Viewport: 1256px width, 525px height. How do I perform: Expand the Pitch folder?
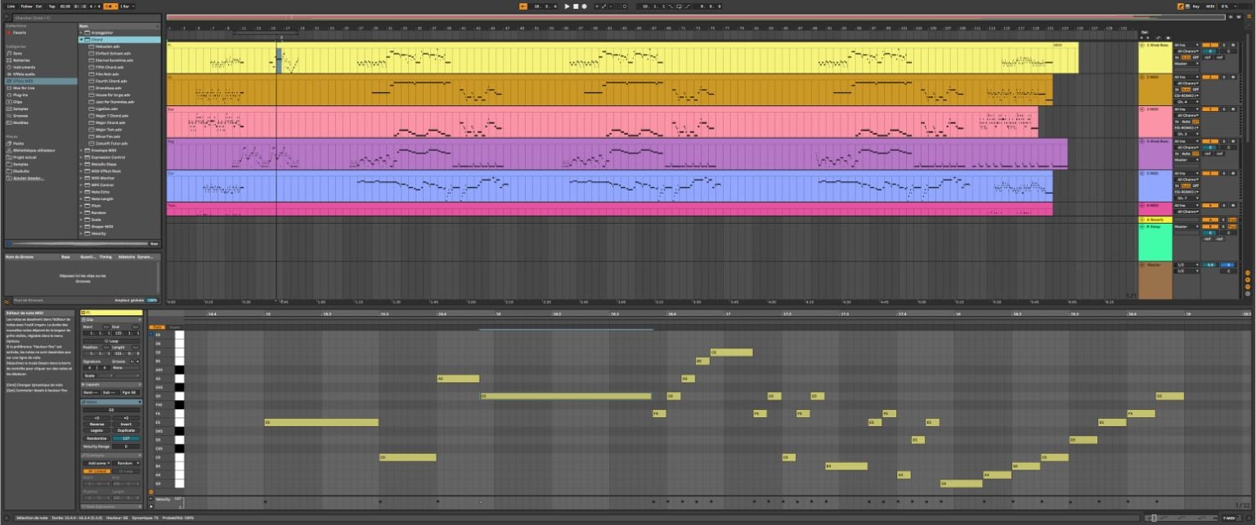pos(81,206)
